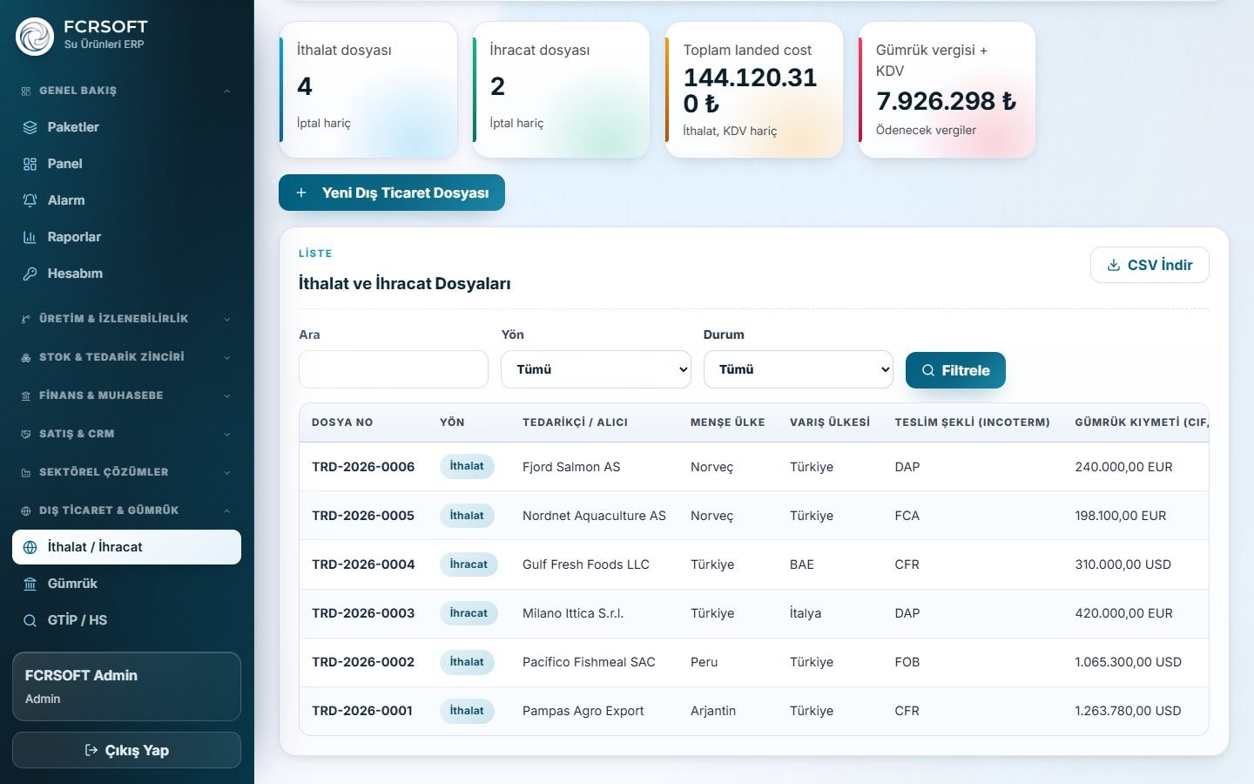
Task: Open file TRD-2026-0004
Action: click(363, 564)
